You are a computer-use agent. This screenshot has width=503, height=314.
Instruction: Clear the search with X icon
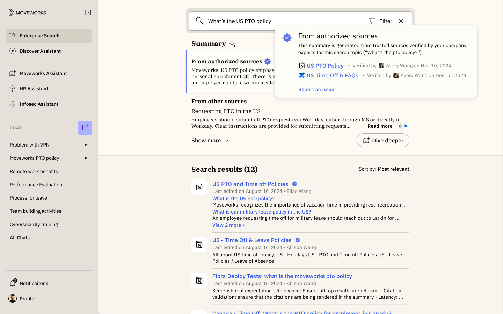[x=401, y=21]
